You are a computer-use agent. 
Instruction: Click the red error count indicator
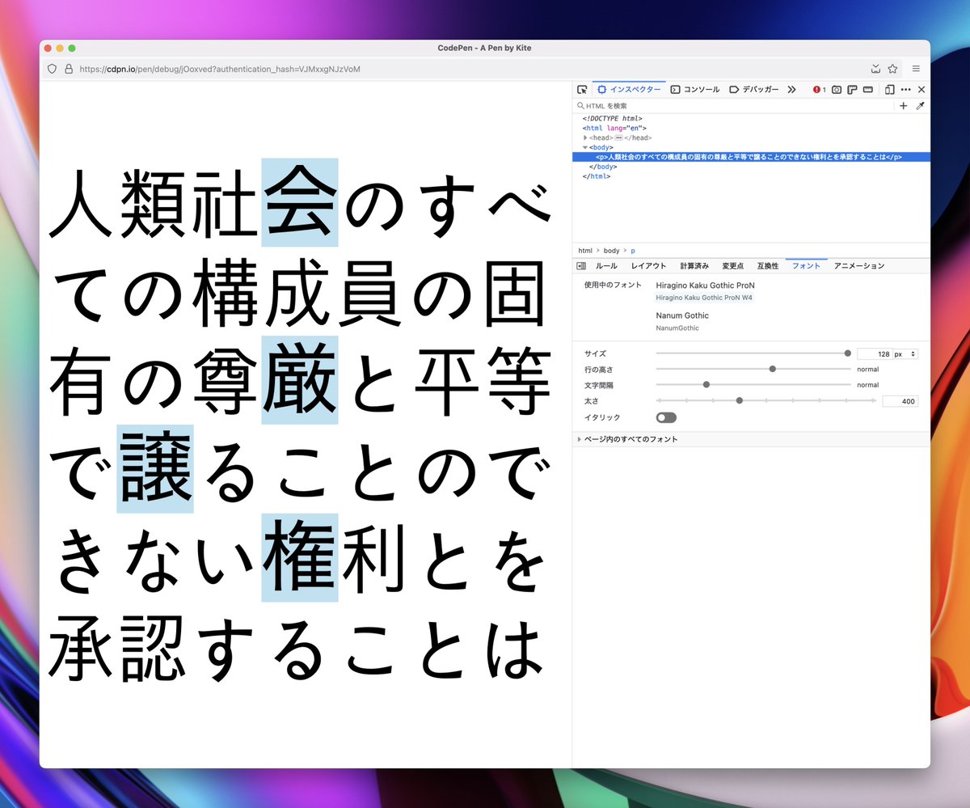(x=818, y=90)
